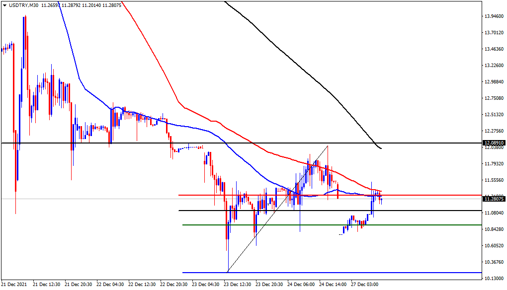Click price axis label 10.60520
507x290 pixels.
pyautogui.click(x=494, y=246)
